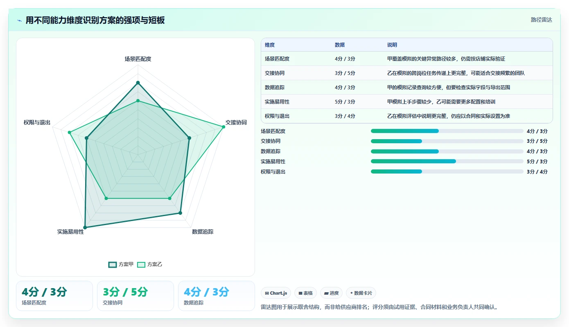Click the description starting 乙在模拟的跨岗位任务
The image size is (569, 327).
click(456, 73)
